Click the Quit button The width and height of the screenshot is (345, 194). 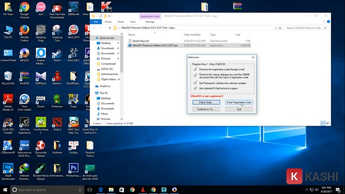[x=239, y=109]
